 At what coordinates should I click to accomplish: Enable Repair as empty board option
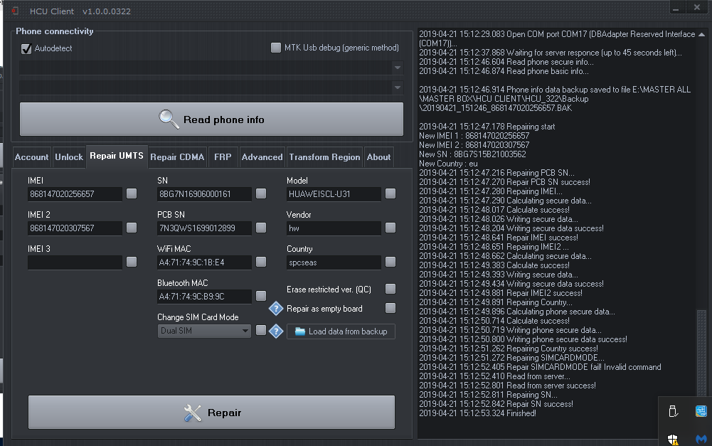pyautogui.click(x=390, y=308)
